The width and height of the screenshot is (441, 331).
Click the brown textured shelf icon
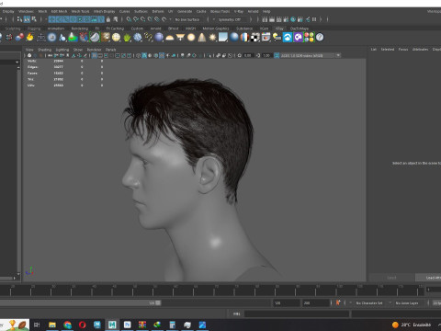click(106, 38)
